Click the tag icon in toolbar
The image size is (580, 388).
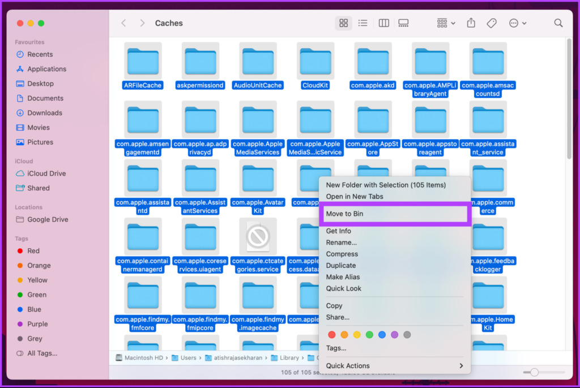coord(492,23)
